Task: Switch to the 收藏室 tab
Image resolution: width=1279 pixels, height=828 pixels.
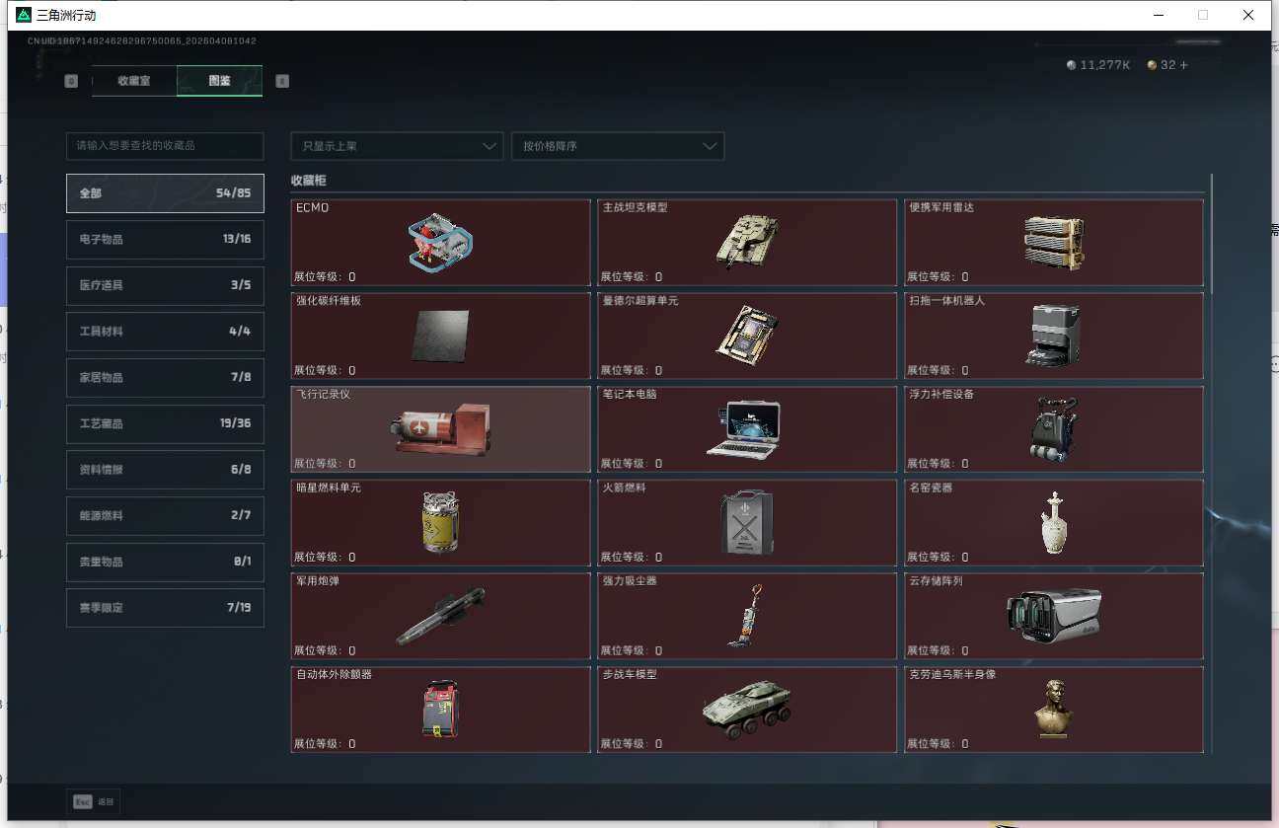Action: (x=134, y=81)
